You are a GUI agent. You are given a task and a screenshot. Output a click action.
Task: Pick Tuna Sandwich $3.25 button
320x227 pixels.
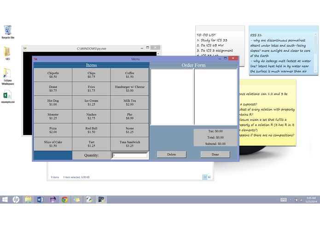(x=129, y=144)
